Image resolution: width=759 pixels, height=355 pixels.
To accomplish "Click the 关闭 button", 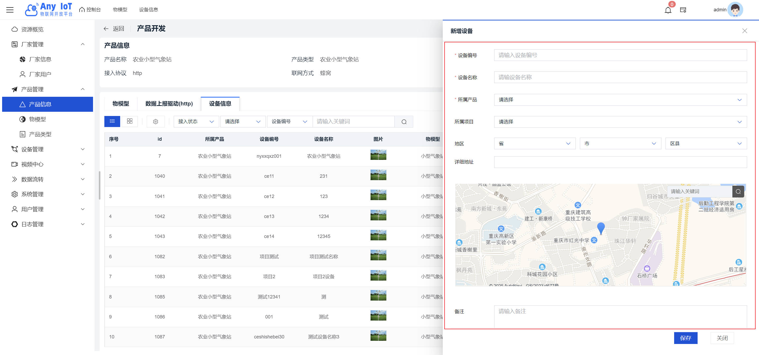I will point(722,338).
